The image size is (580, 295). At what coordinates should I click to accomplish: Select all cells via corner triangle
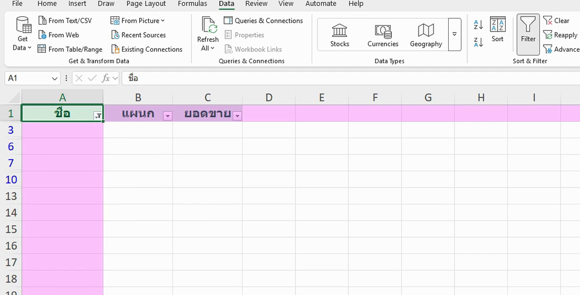click(x=14, y=97)
